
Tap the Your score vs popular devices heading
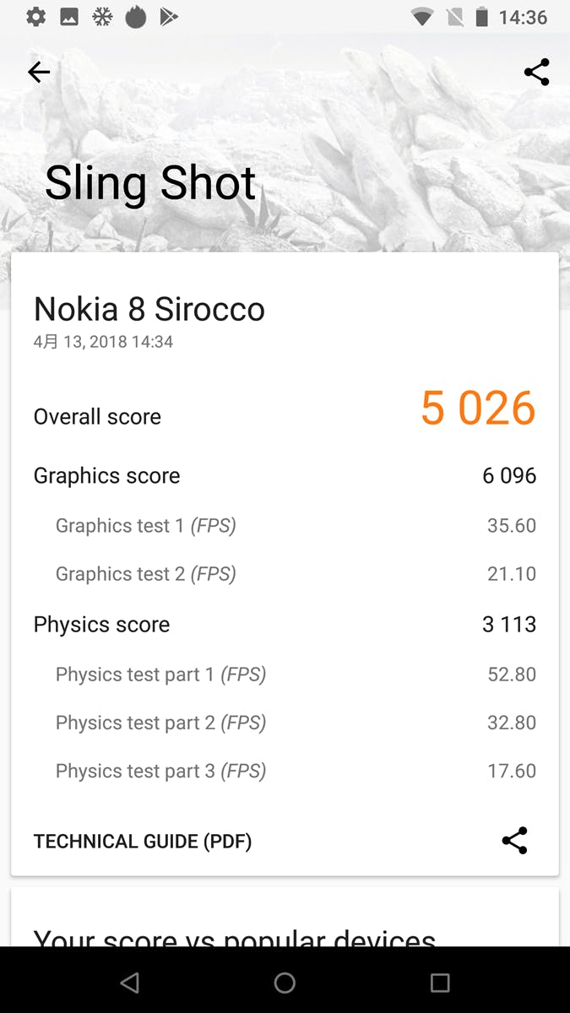234,939
